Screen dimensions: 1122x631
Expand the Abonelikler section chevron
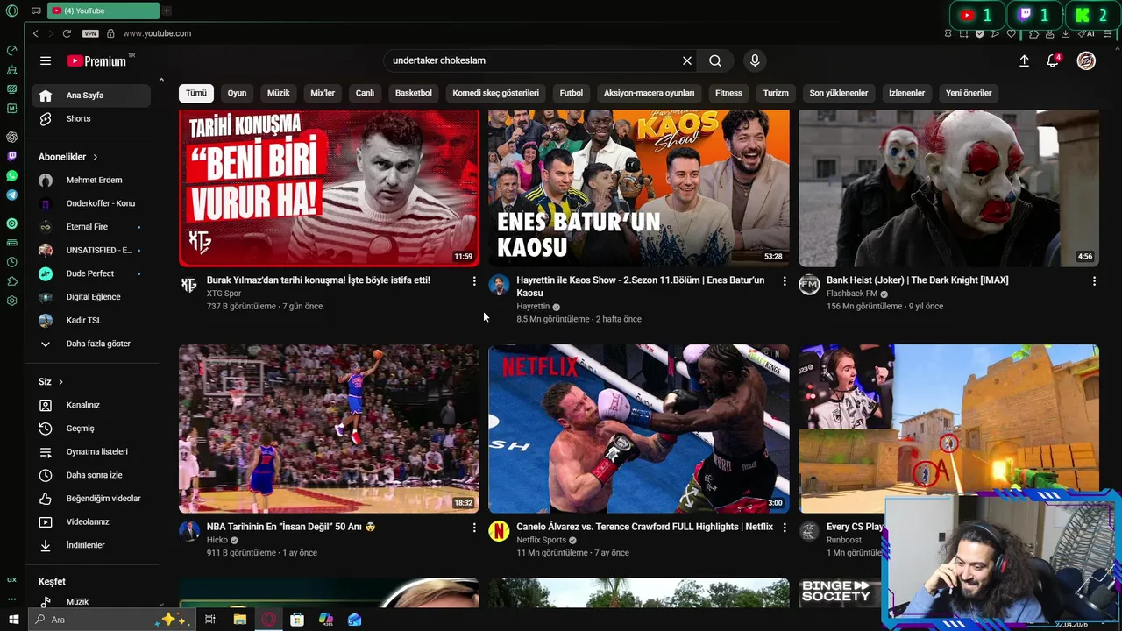(95, 157)
